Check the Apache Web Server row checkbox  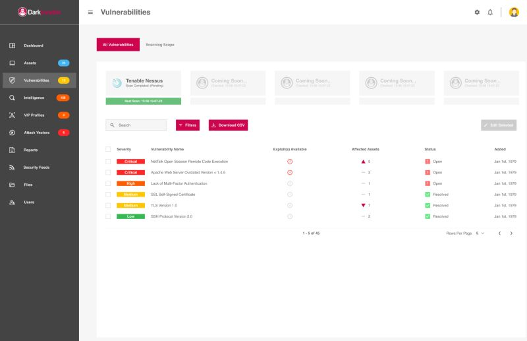tap(108, 172)
